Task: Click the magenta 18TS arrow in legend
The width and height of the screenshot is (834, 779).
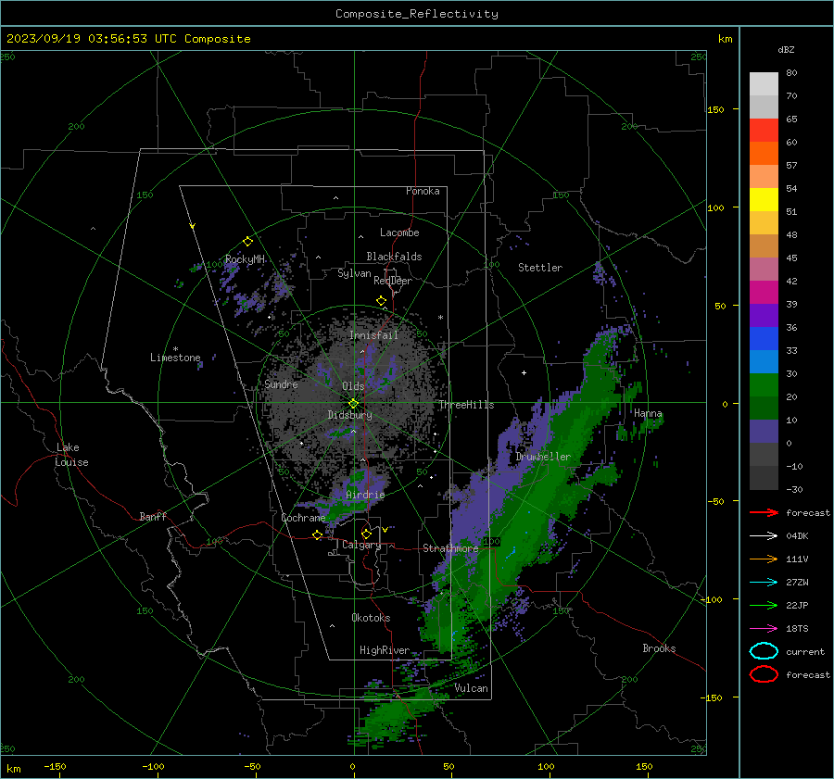Action: pos(764,629)
